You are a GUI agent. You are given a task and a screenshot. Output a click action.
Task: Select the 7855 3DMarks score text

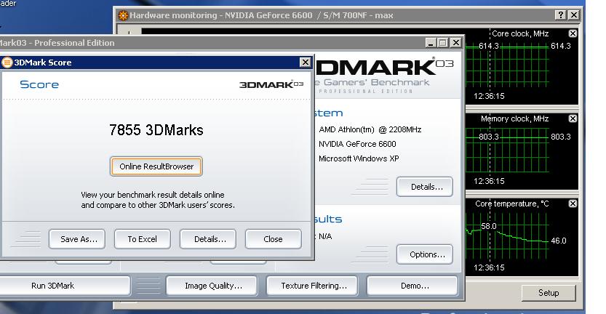pos(156,130)
